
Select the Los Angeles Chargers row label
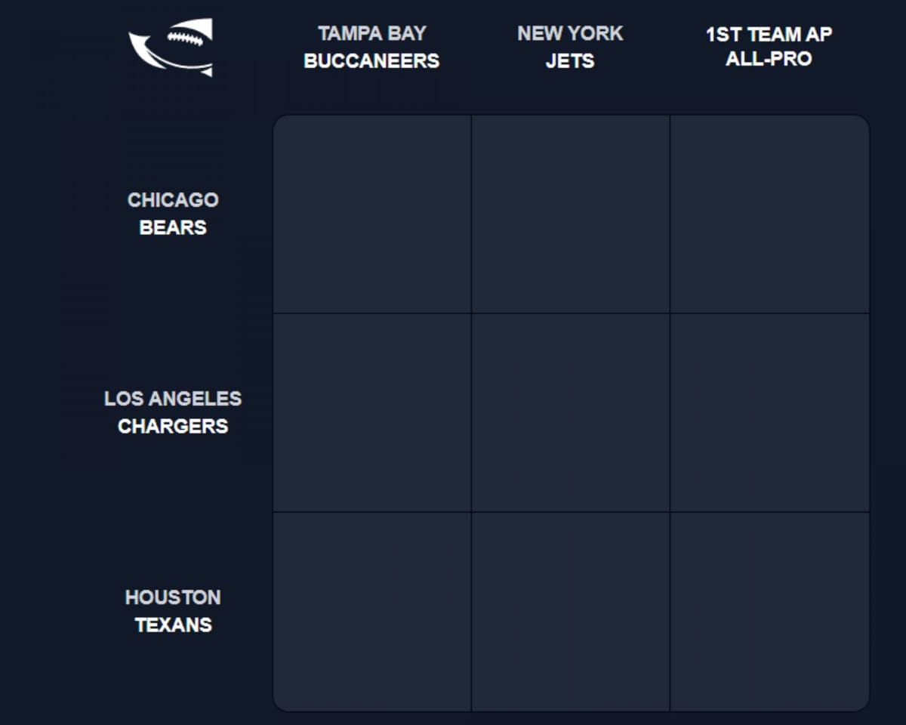(173, 412)
